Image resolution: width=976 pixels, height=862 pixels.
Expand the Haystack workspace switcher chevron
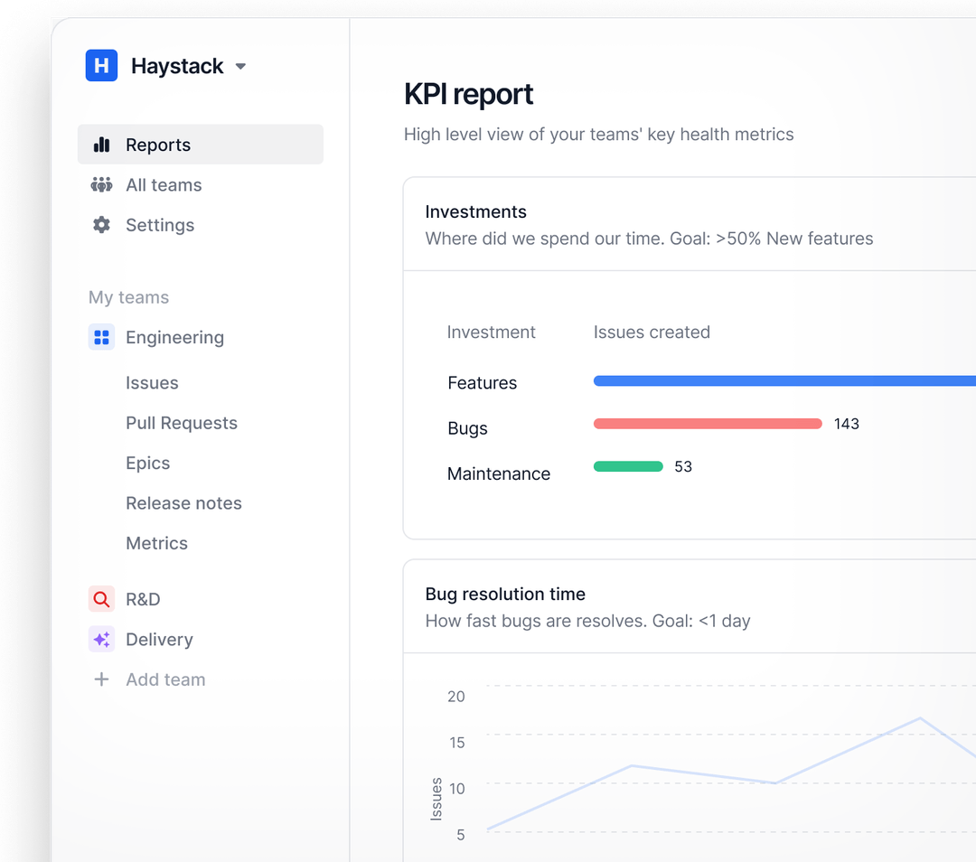click(239, 66)
